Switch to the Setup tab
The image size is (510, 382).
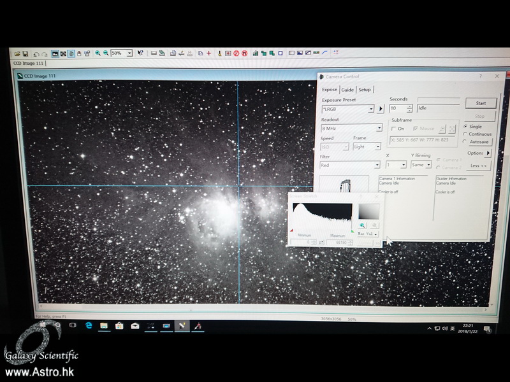pyautogui.click(x=364, y=90)
